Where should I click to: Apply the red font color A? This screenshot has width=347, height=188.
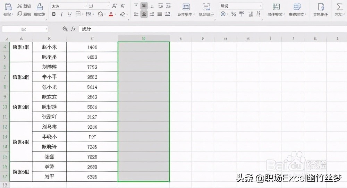click(111, 14)
